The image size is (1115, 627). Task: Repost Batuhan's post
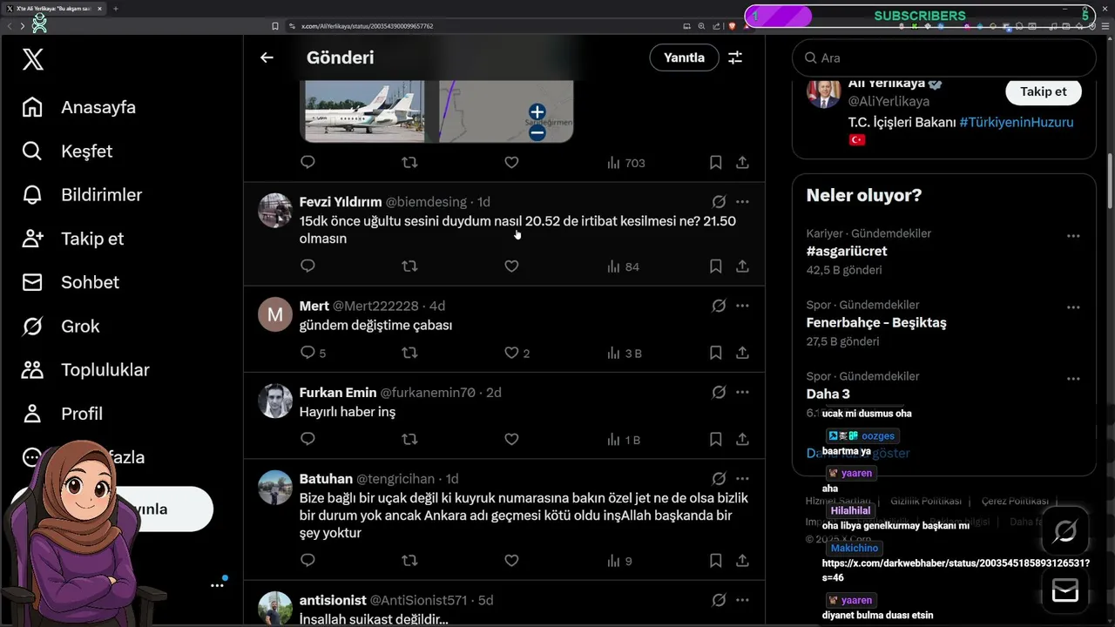pyautogui.click(x=409, y=560)
